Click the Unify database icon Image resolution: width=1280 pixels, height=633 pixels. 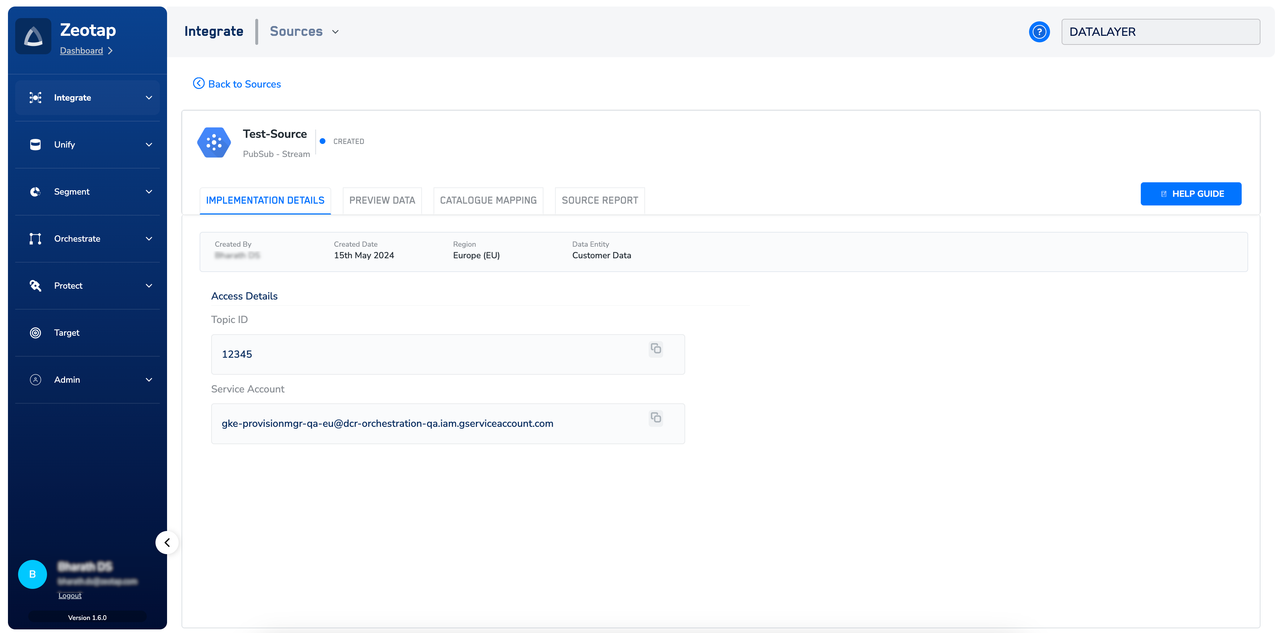pyautogui.click(x=35, y=145)
